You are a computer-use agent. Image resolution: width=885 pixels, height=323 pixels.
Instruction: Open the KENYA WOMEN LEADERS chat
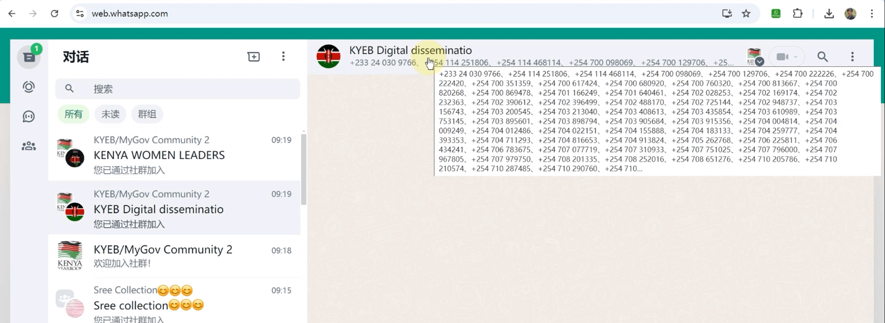point(174,154)
